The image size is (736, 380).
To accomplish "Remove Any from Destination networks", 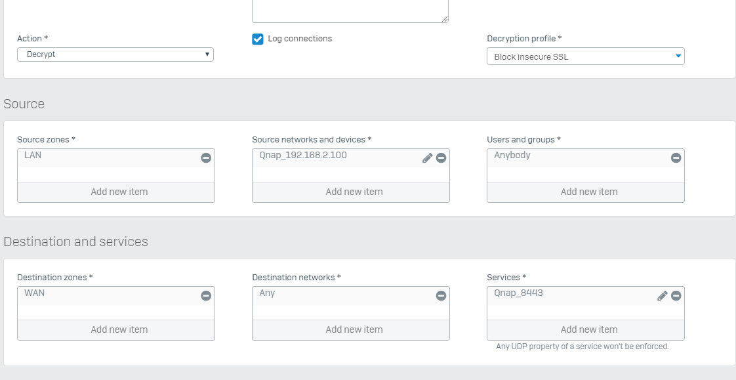I will 441,295.
